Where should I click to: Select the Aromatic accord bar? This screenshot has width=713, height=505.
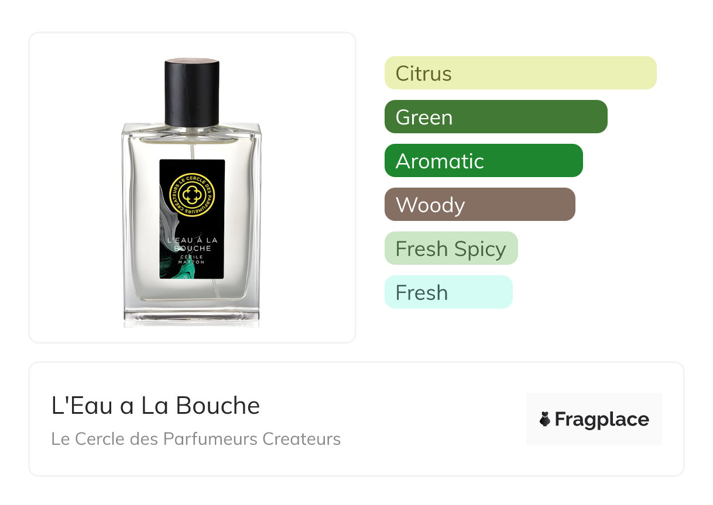(x=484, y=161)
